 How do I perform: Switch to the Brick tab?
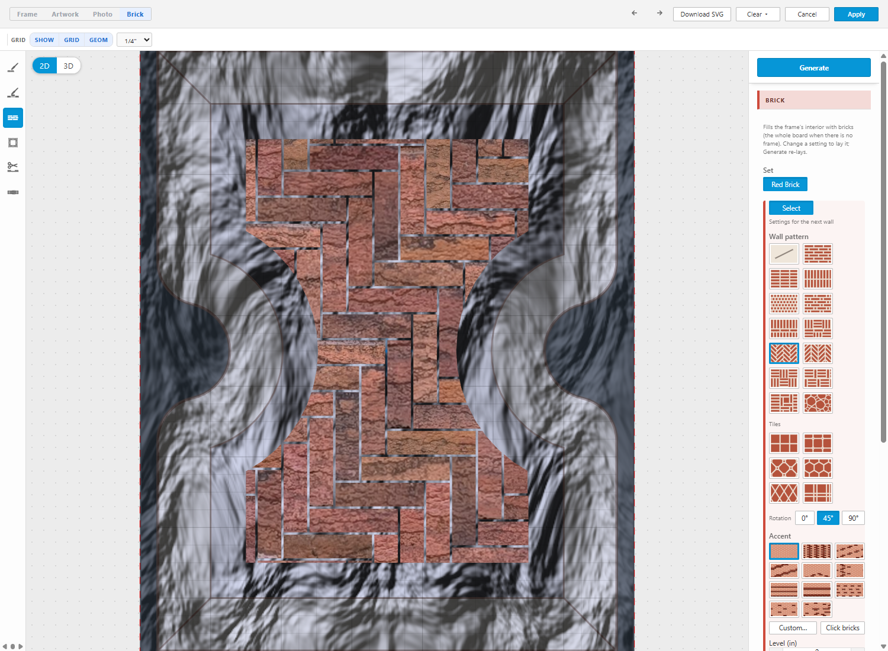tap(135, 14)
